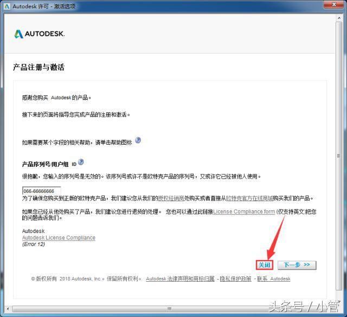The image size is (347, 317).
Task: Open the 联系 Autodesk link
Action: (273, 279)
